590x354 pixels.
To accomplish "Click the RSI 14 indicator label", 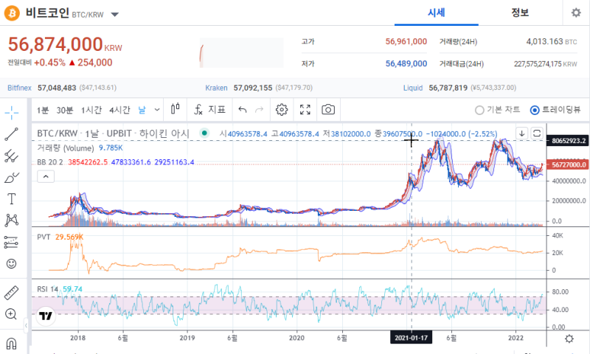I will point(47,289).
